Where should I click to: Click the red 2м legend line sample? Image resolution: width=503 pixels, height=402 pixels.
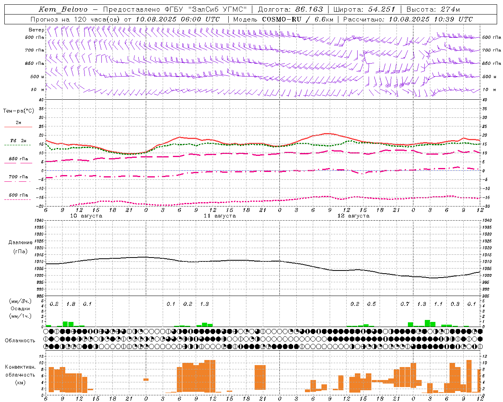tap(18, 127)
